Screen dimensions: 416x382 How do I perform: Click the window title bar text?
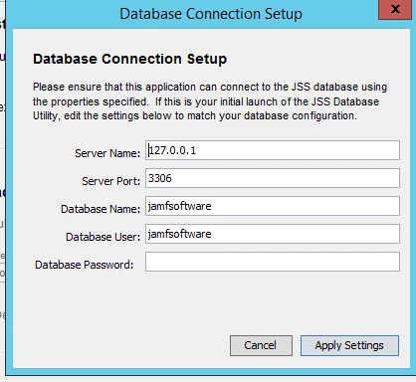pyautogui.click(x=211, y=14)
